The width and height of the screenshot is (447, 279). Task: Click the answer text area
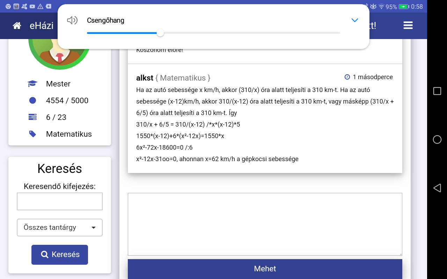pos(265,224)
